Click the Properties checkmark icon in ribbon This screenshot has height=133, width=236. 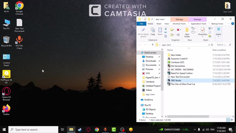coord(203,30)
